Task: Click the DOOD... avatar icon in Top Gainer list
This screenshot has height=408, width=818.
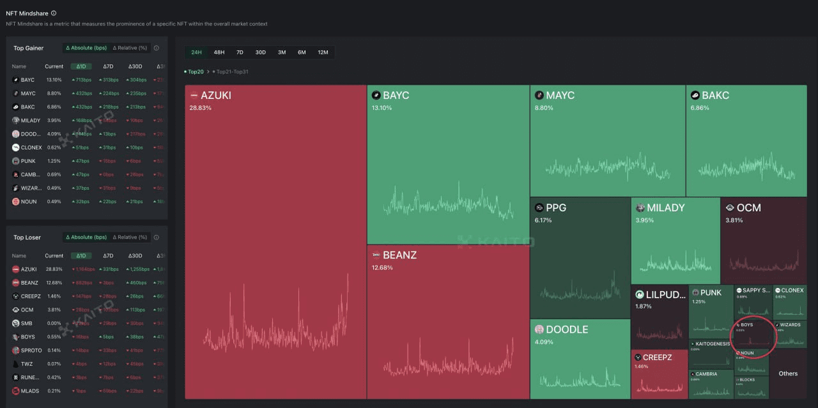Action: pyautogui.click(x=15, y=134)
